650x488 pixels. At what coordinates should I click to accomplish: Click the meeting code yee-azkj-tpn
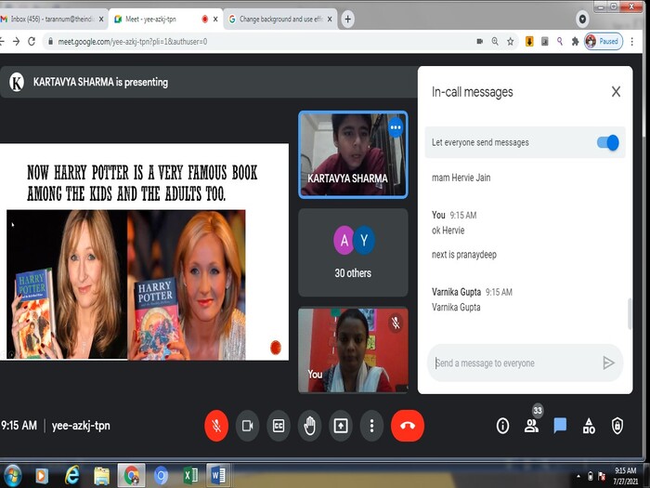coord(81,426)
